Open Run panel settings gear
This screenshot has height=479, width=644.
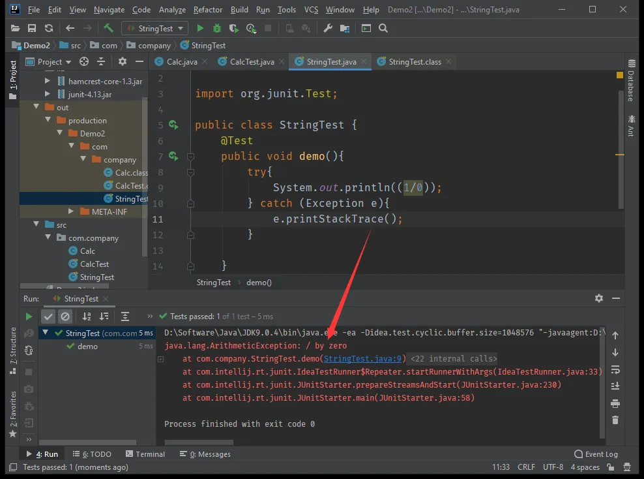[598, 298]
